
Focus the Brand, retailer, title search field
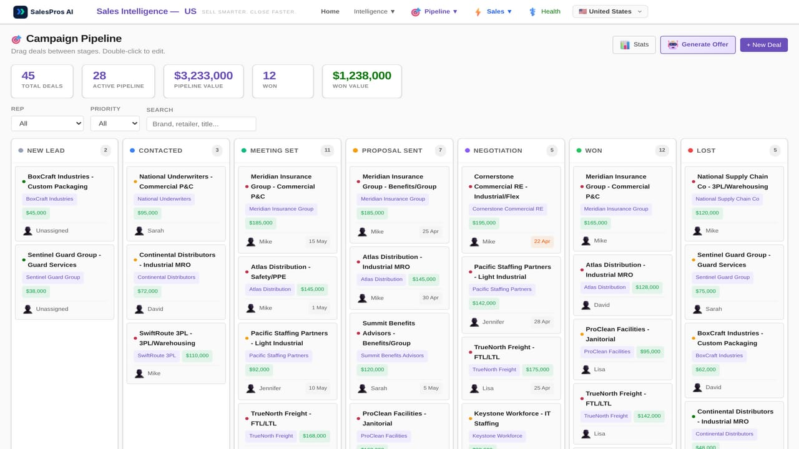pyautogui.click(x=201, y=123)
